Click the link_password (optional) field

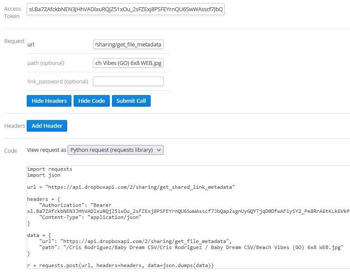click(128, 81)
